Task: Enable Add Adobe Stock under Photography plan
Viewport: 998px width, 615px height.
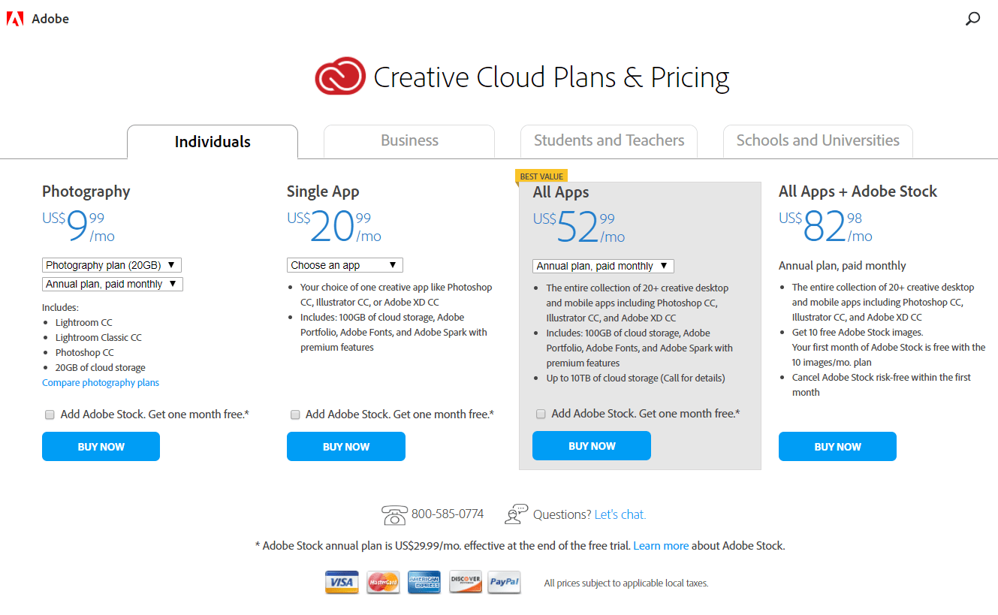Action: pyautogui.click(x=50, y=415)
